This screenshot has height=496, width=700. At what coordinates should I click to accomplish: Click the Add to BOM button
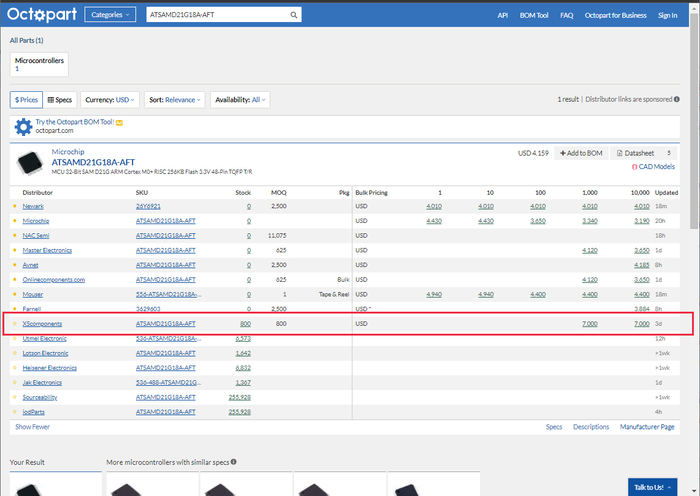tap(581, 153)
